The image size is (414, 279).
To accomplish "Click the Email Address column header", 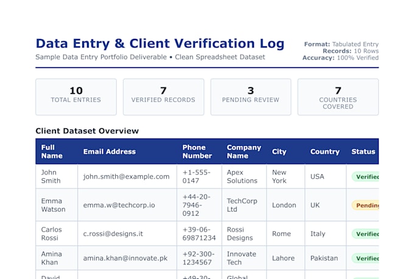I will coord(127,151).
